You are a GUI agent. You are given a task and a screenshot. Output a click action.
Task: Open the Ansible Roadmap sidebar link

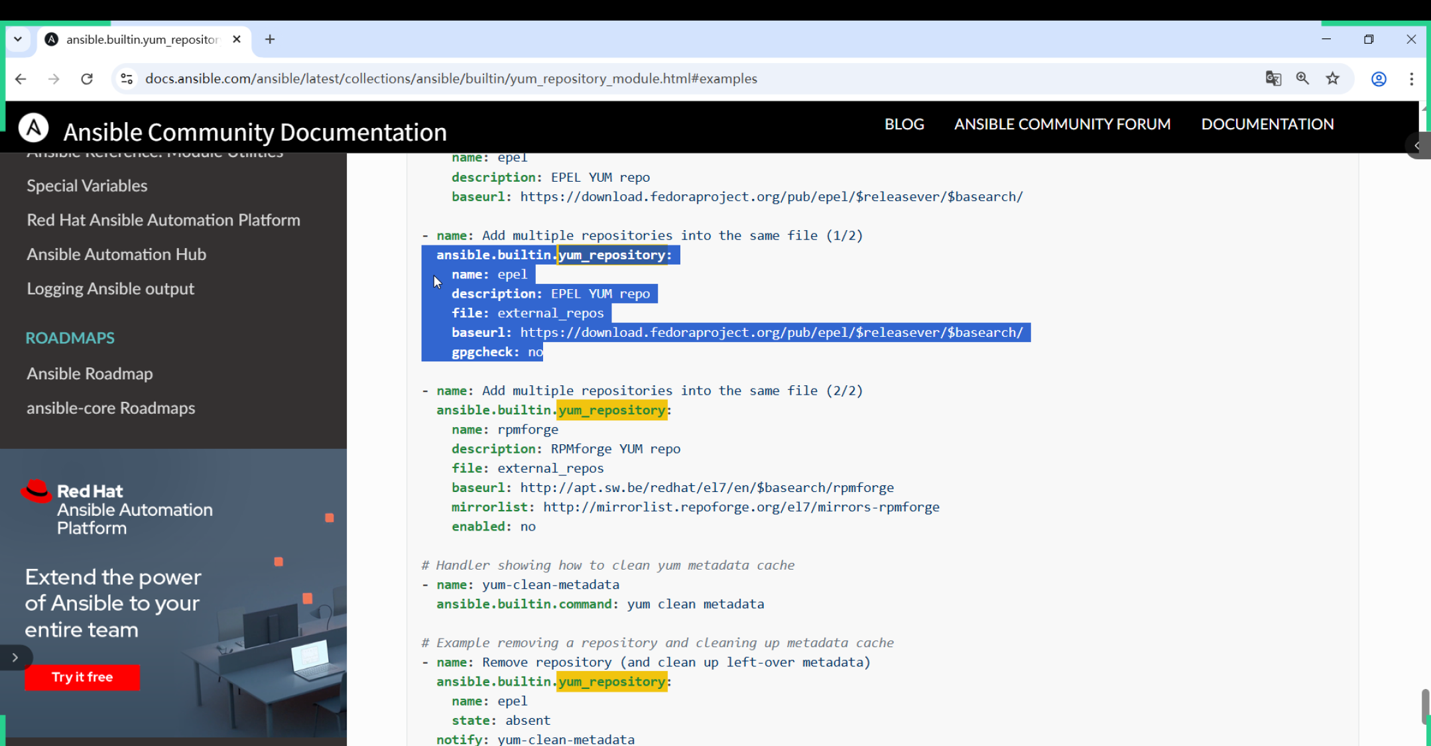[x=90, y=373]
